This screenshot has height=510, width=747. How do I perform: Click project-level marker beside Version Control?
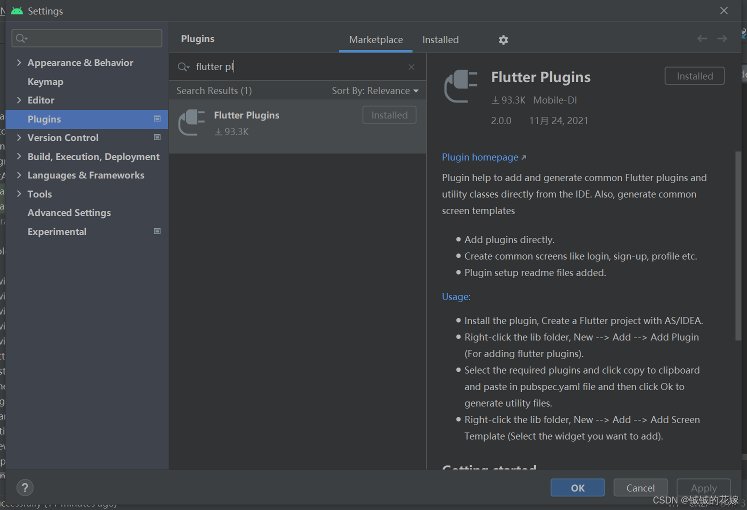pos(157,137)
